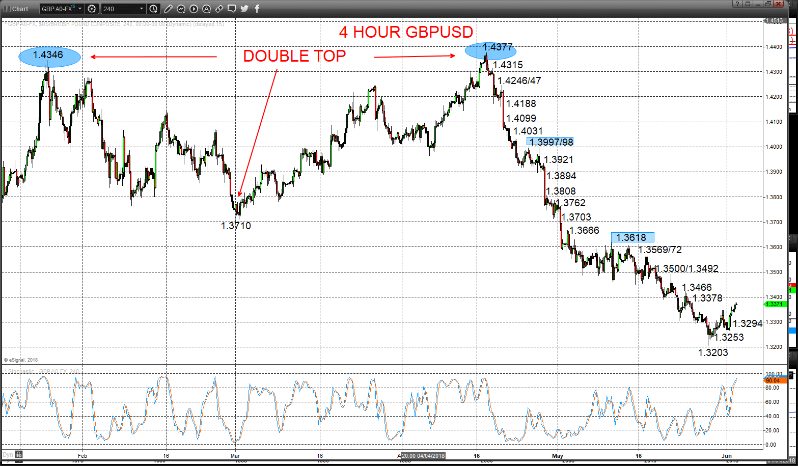Click the 1.3378 level label

point(707,298)
